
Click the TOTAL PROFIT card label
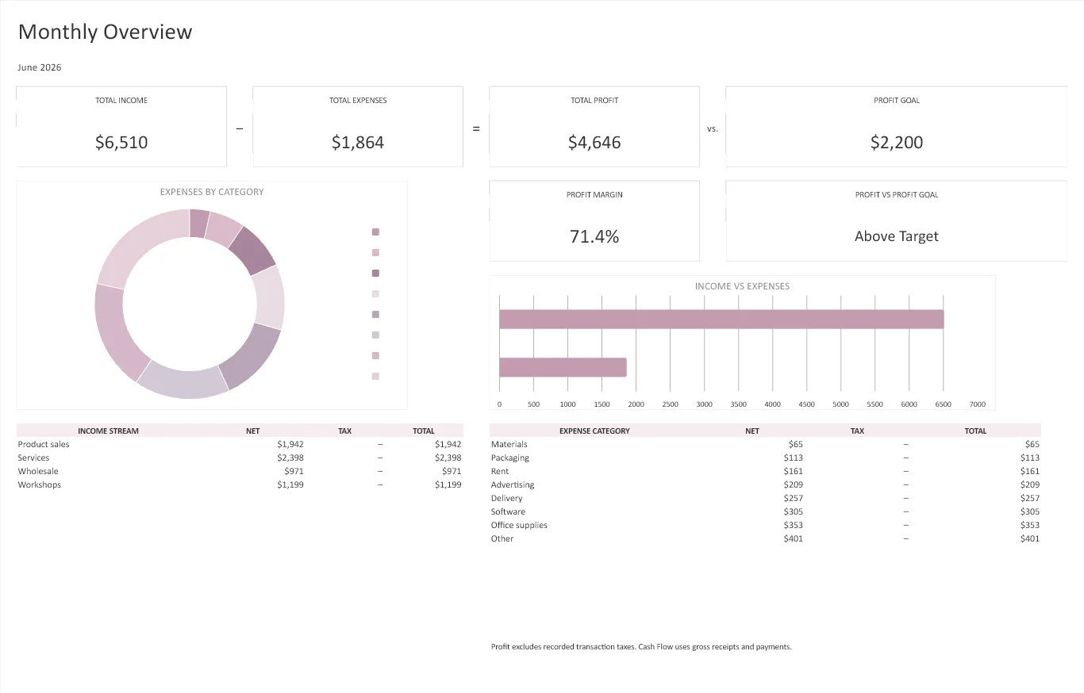[594, 101]
